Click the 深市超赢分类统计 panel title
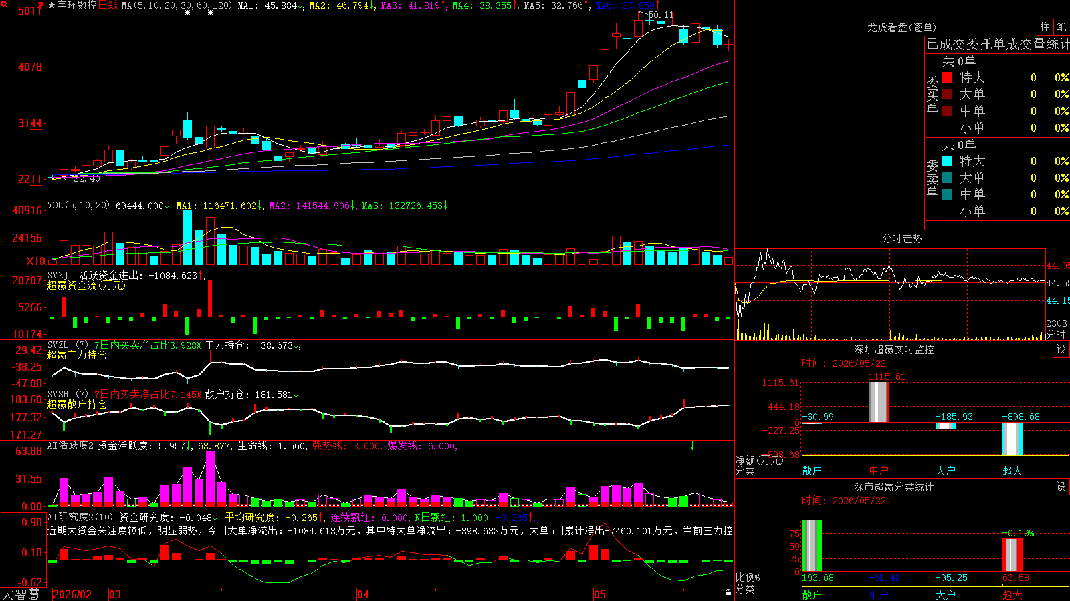 tap(894, 487)
